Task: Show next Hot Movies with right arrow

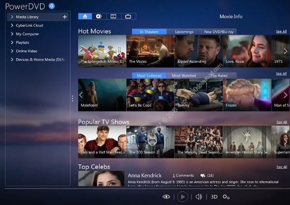Action: click(x=285, y=51)
